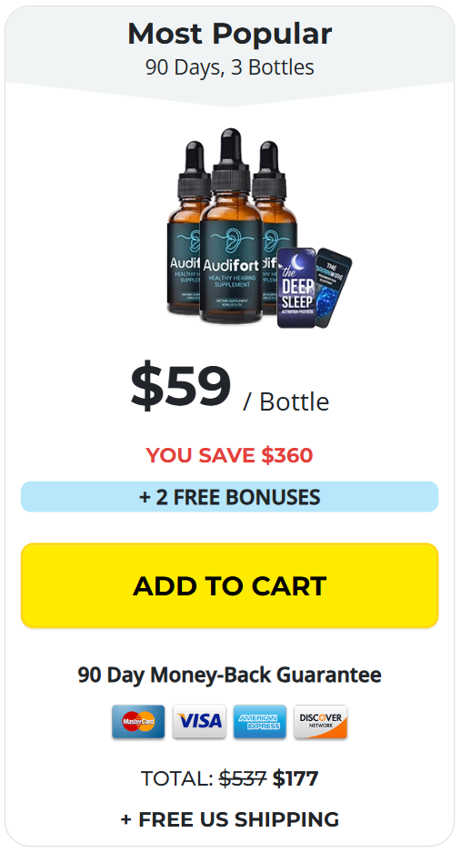
Task: Click the 90 Day Money-Back Guarantee text
Action: coord(229,675)
